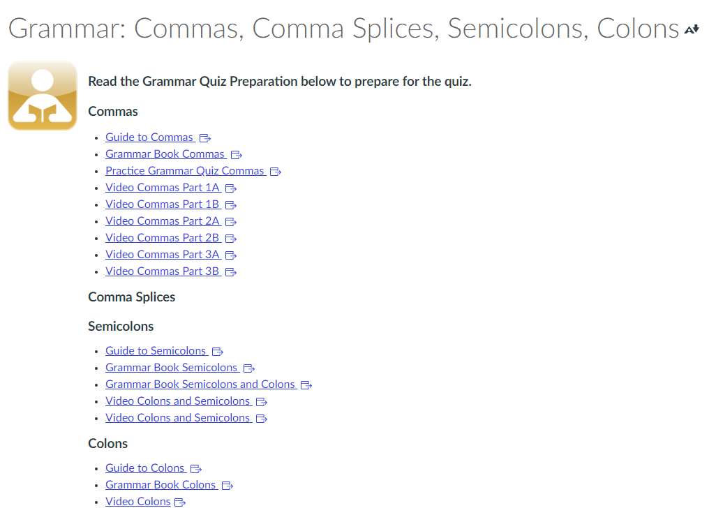The image size is (709, 508).
Task: Click the external link icon beside Video Commas Part 2A
Action: (230, 221)
